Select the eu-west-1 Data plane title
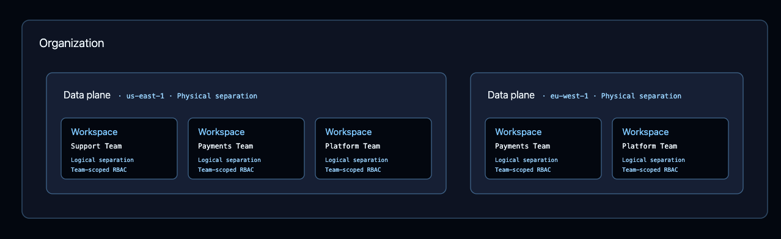781x239 pixels. point(511,95)
